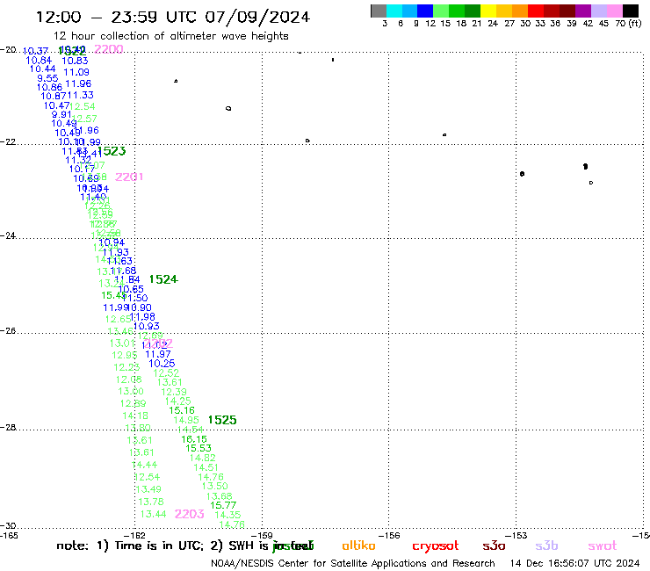This screenshot has width=650, height=571.
Task: Click the wave height value 13.78
Action: coord(151,502)
